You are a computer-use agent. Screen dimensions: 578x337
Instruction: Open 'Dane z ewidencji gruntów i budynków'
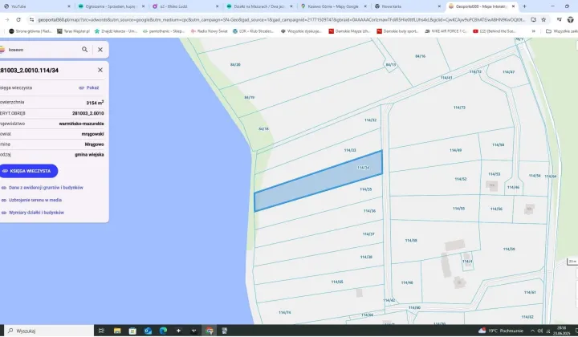pyautogui.click(x=47, y=187)
